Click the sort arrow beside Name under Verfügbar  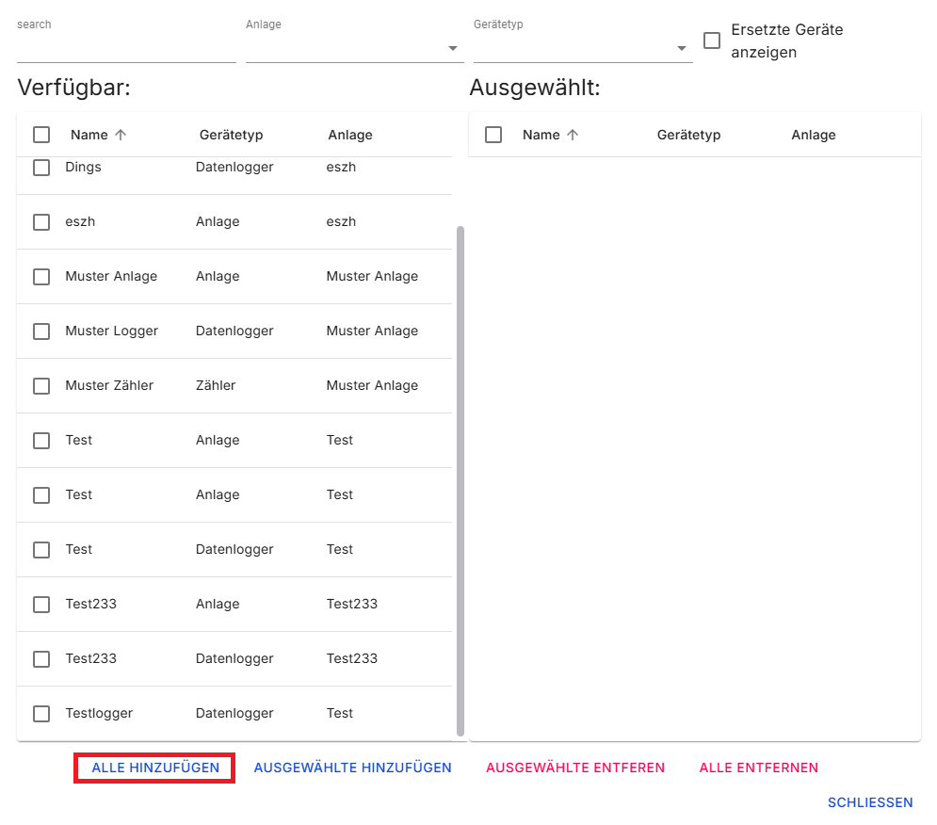click(x=121, y=135)
